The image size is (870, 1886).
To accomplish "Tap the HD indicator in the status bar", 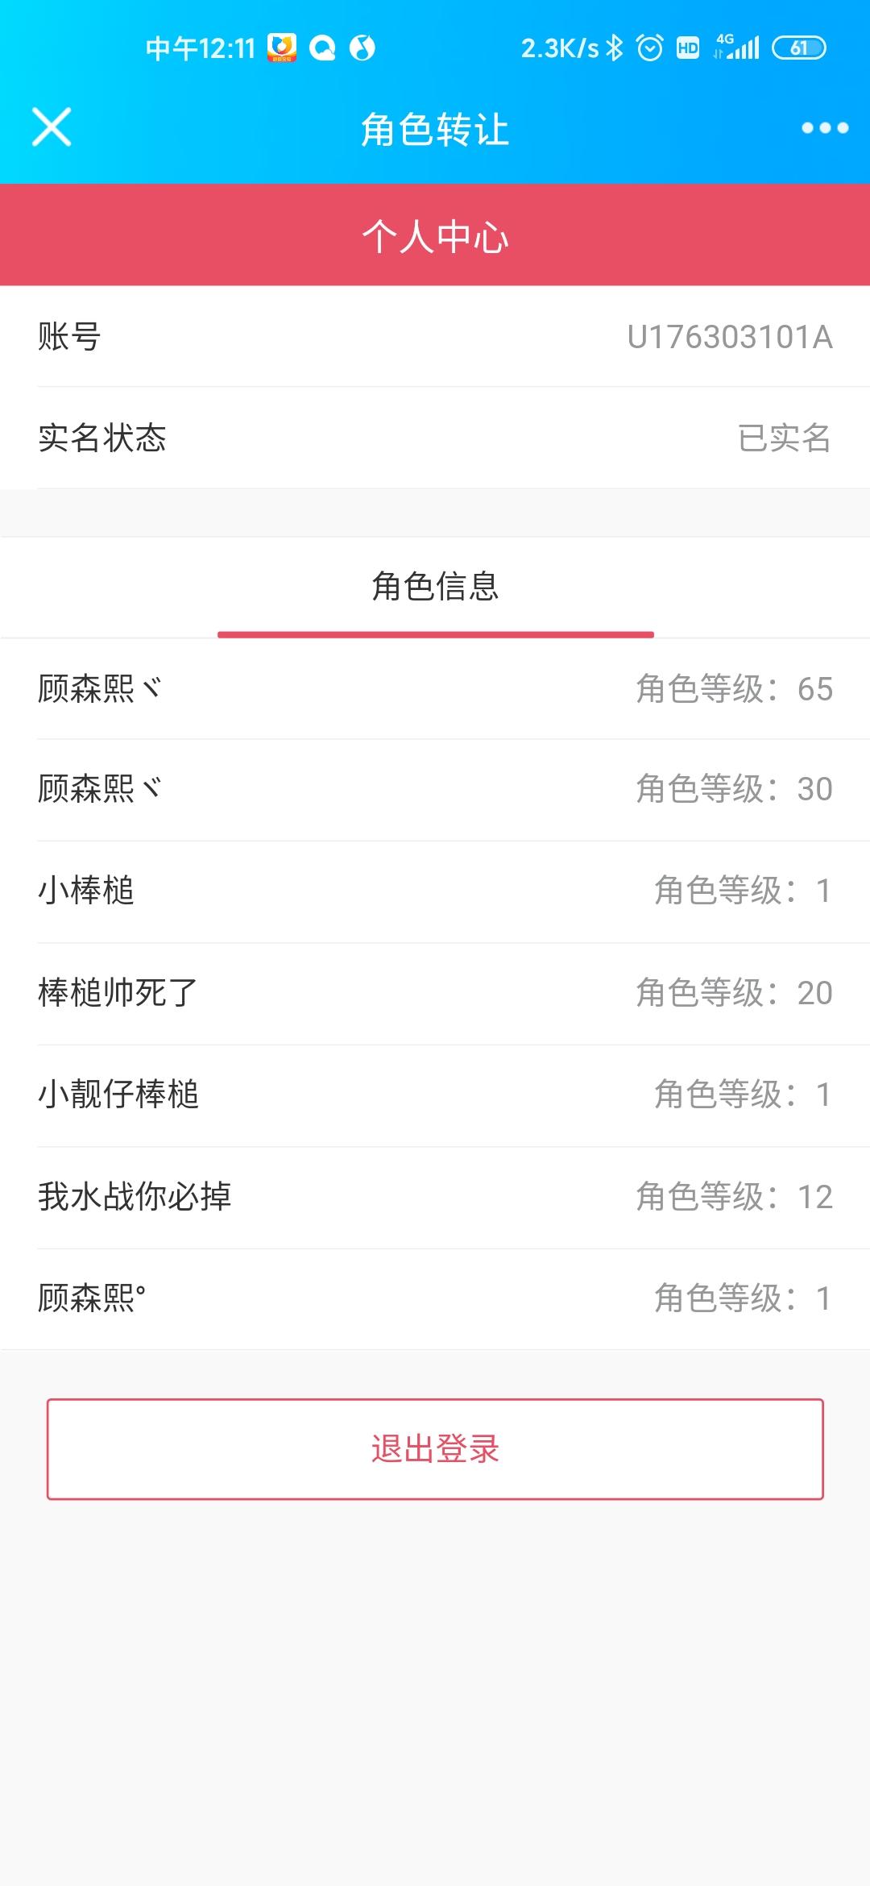I will tap(688, 48).
